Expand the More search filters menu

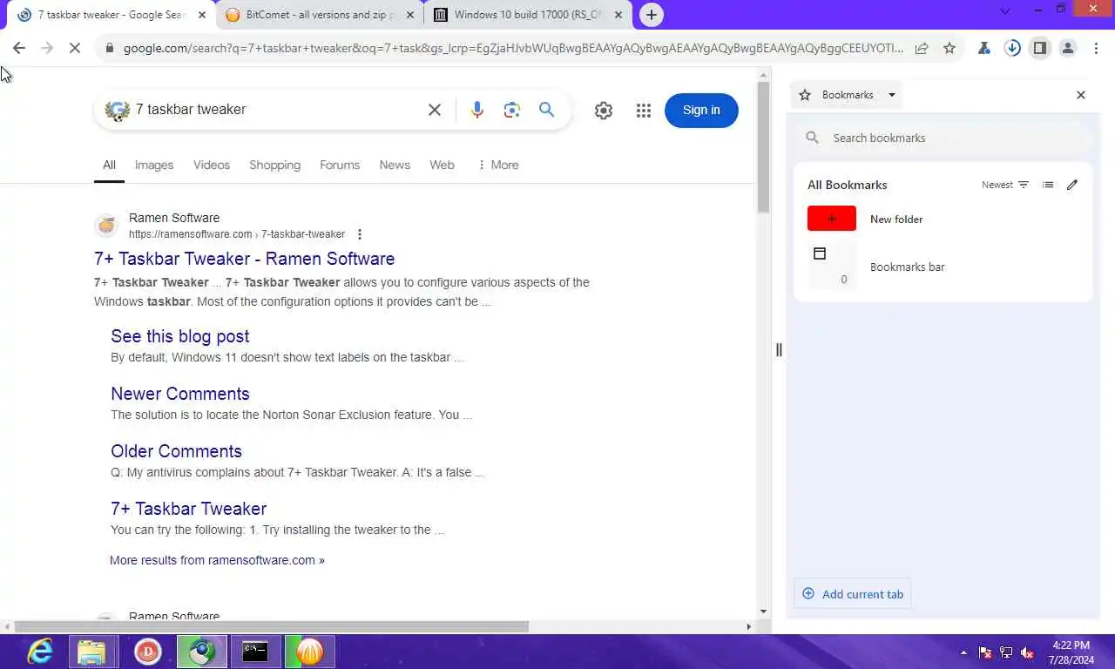point(498,165)
